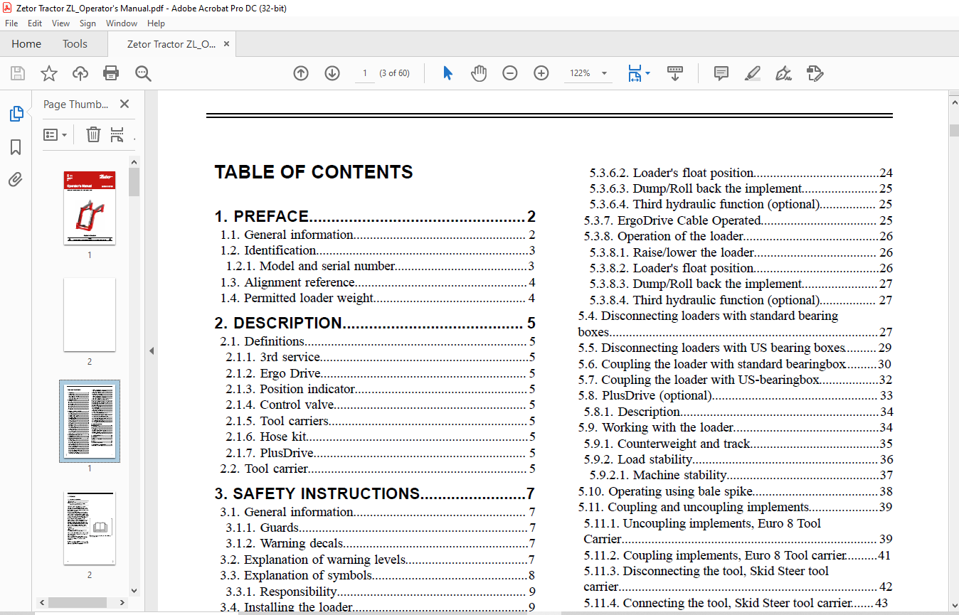Delete selected page with trash icon
The height and width of the screenshot is (615, 959).
tap(93, 134)
